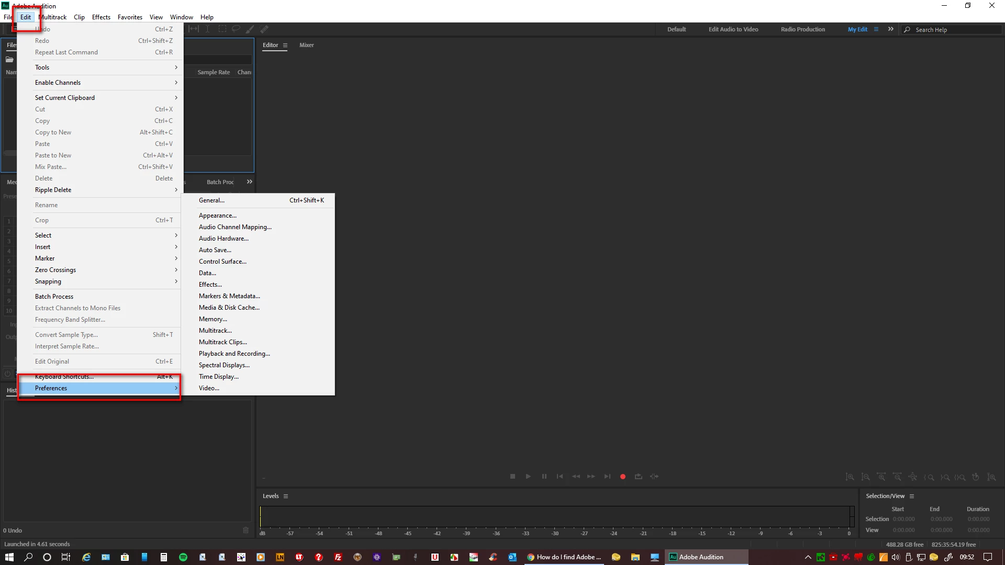Expand the Tools submenu
This screenshot has width=1005, height=565.
[x=105, y=67]
